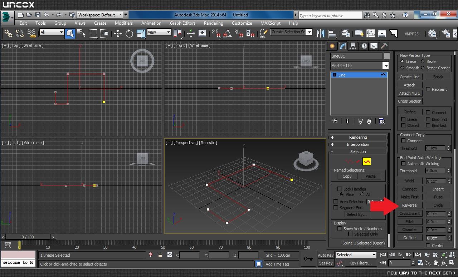Enable the Lock Handles checkbox
Image resolution: width=458 pixels, height=277 pixels.
coord(340,189)
